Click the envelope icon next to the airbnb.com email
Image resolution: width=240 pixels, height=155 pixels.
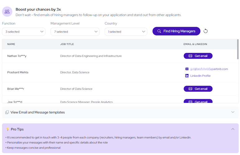[187, 69]
